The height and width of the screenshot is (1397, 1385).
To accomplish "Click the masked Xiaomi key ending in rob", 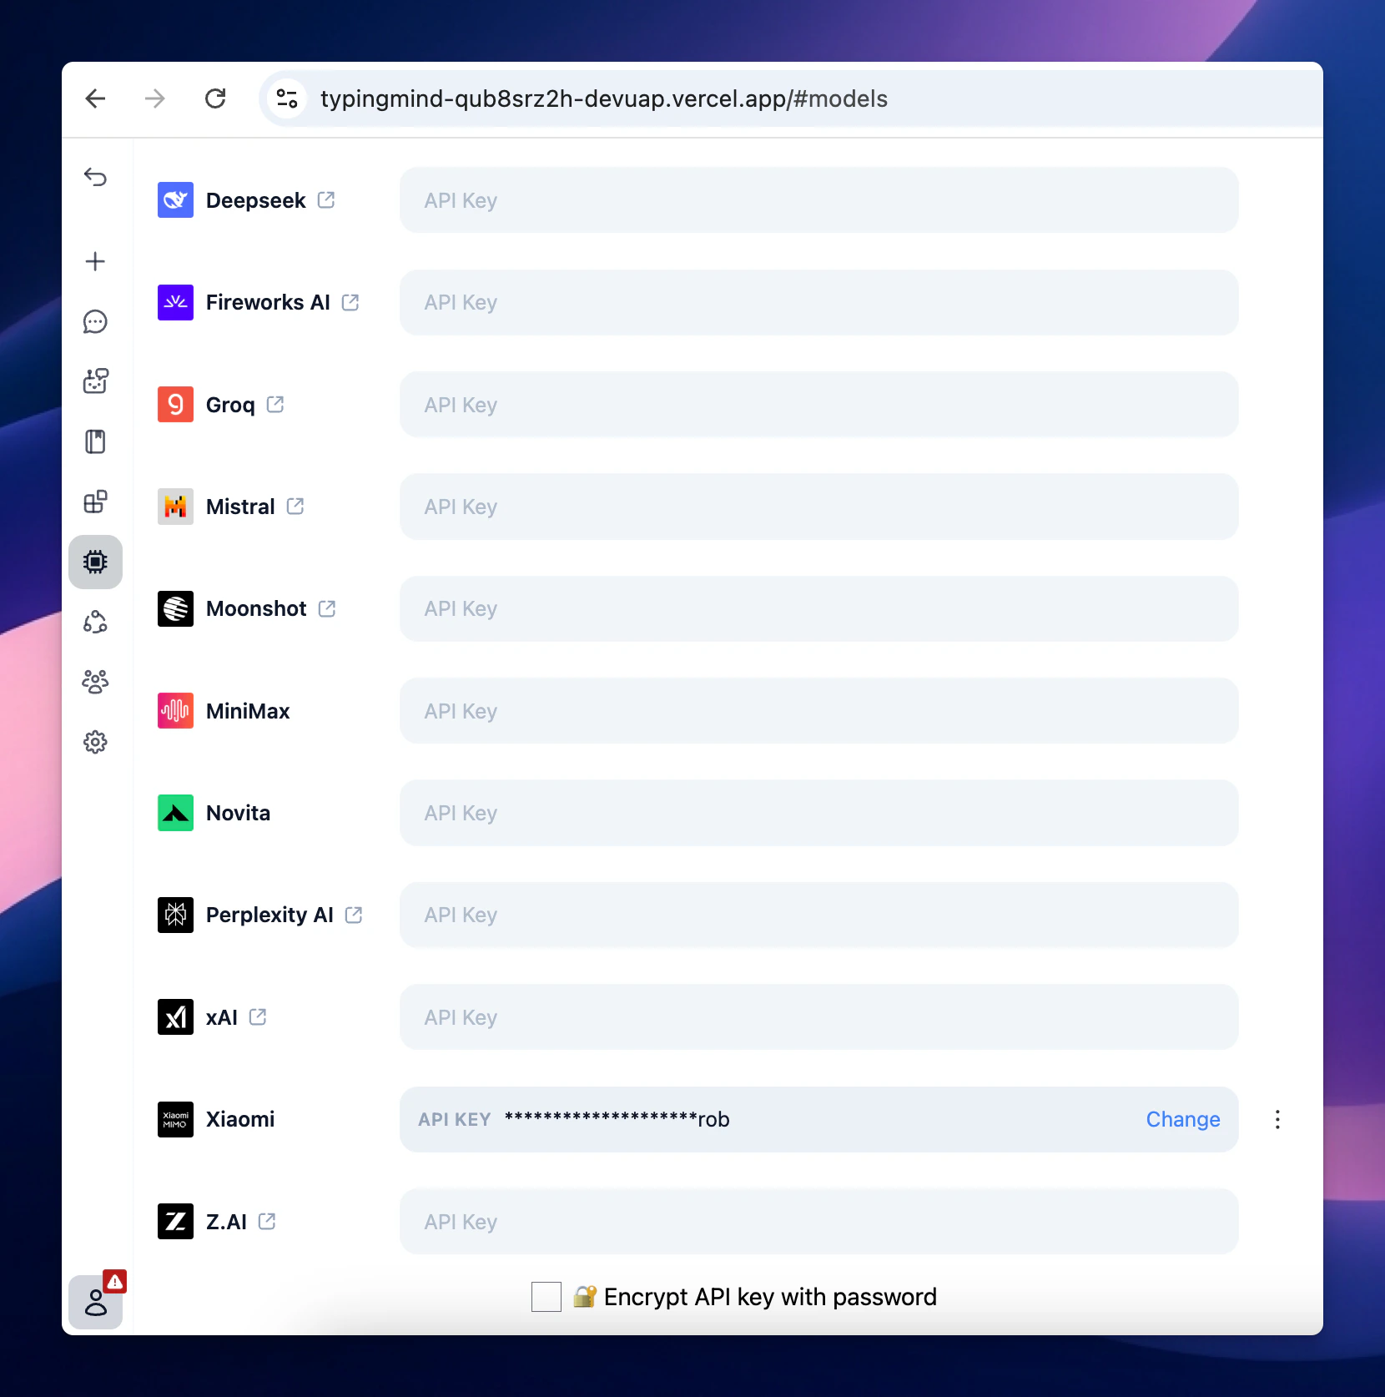I will point(617,1119).
